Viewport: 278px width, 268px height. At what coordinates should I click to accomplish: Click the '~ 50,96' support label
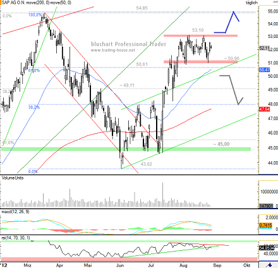(x=232, y=58)
